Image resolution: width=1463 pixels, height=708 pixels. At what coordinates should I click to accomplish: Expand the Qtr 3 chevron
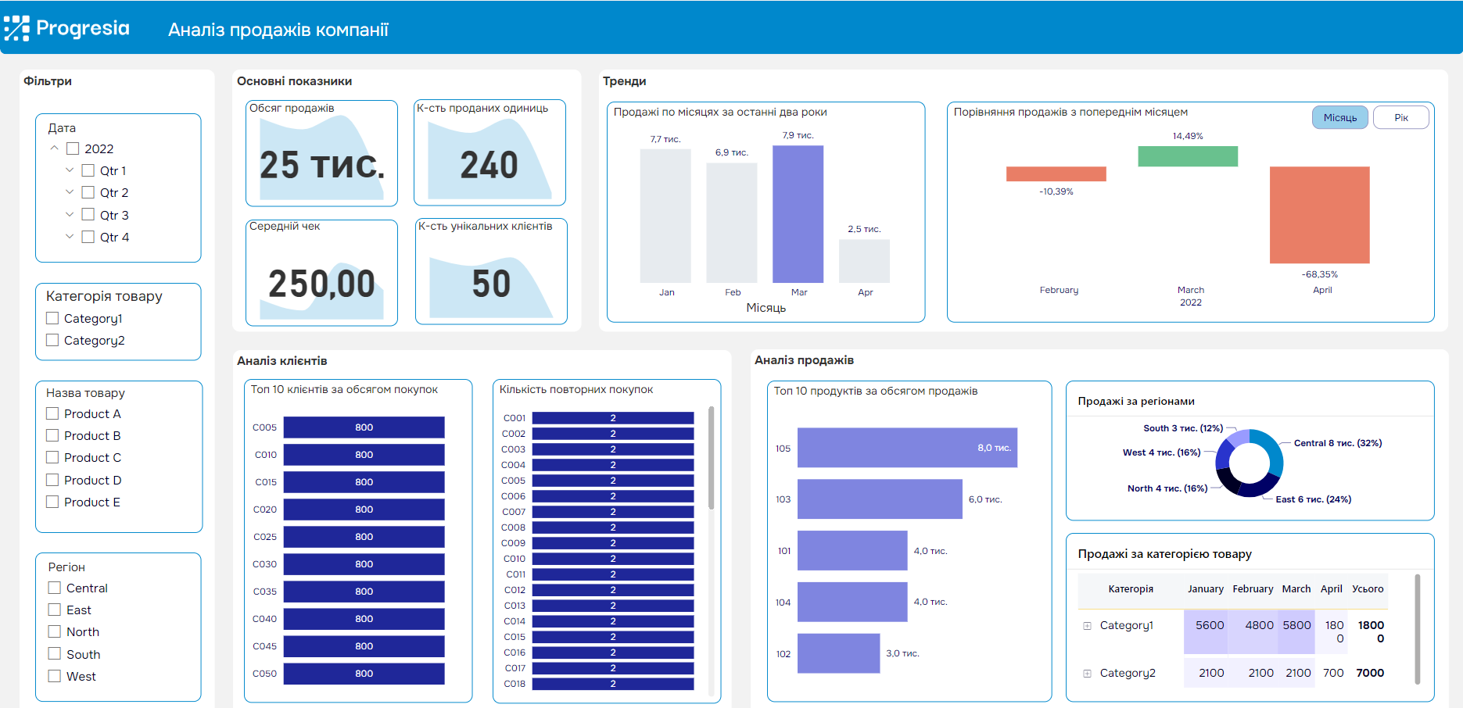pyautogui.click(x=70, y=214)
